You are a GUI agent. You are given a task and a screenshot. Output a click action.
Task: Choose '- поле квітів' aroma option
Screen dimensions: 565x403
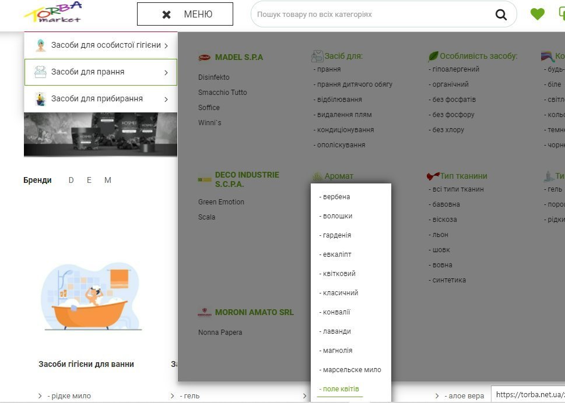click(339, 389)
